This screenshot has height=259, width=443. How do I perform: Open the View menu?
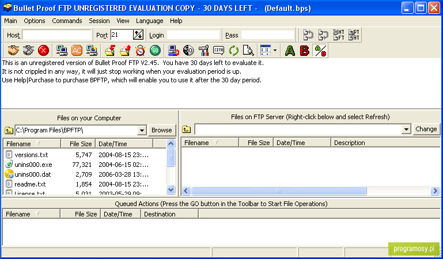click(x=123, y=21)
